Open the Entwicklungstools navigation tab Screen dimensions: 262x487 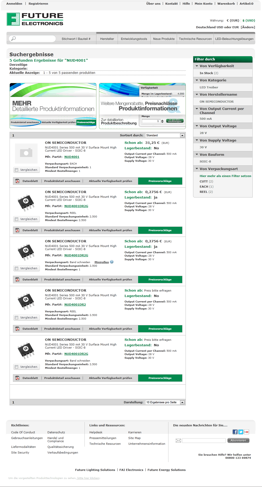coord(134,39)
